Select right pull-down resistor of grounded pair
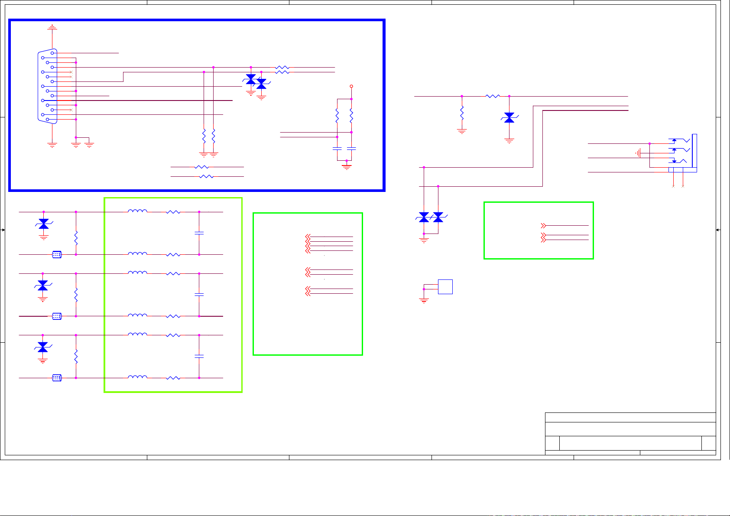 click(213, 136)
